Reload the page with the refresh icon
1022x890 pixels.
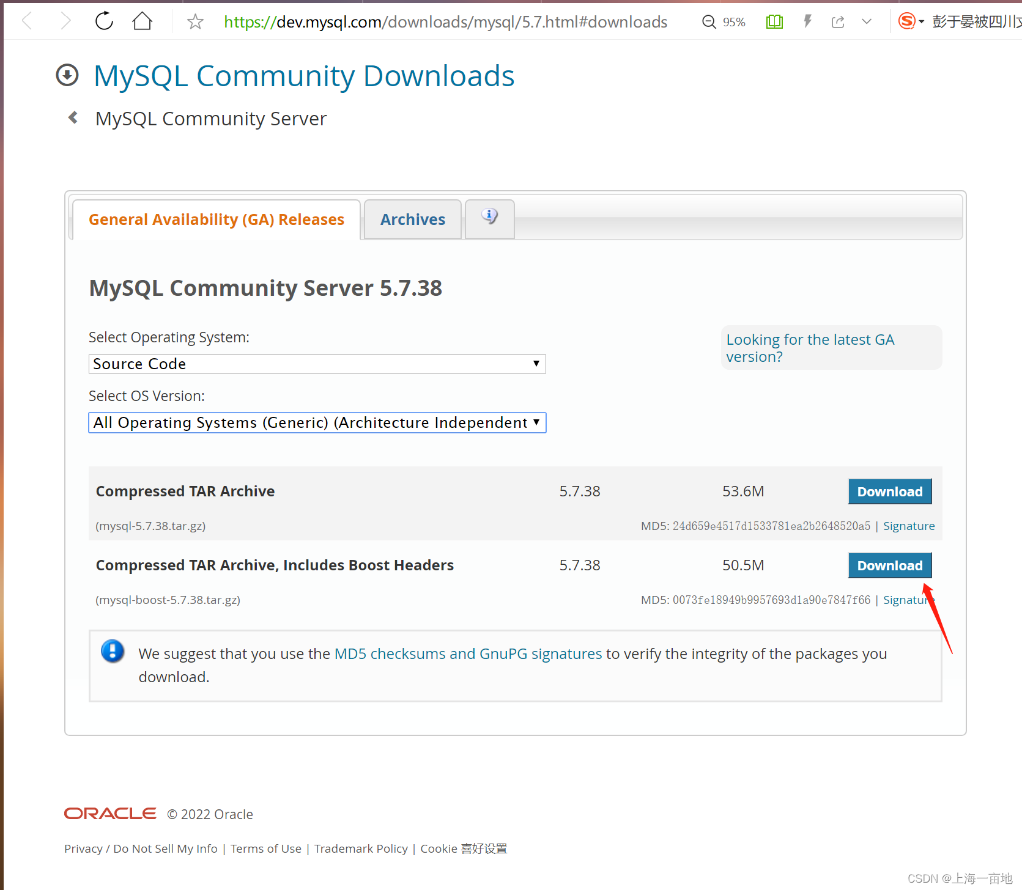pos(105,21)
